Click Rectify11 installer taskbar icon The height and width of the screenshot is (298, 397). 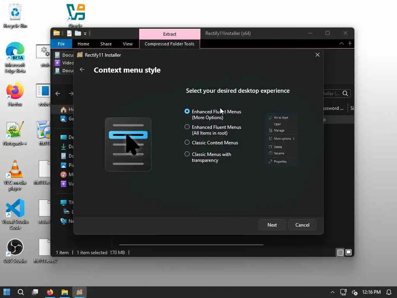(79, 292)
